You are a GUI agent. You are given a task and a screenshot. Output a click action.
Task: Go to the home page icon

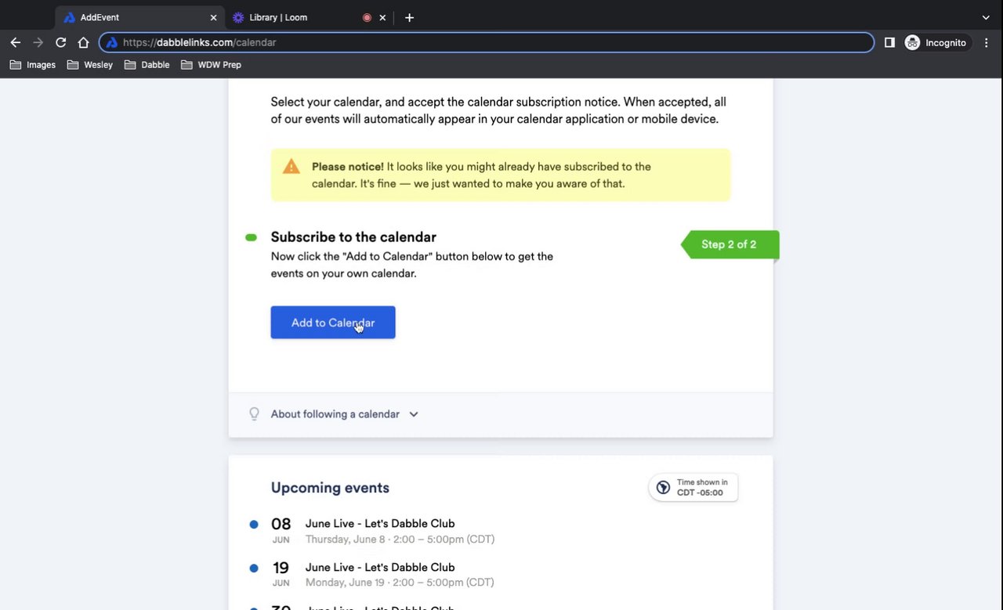click(x=83, y=42)
